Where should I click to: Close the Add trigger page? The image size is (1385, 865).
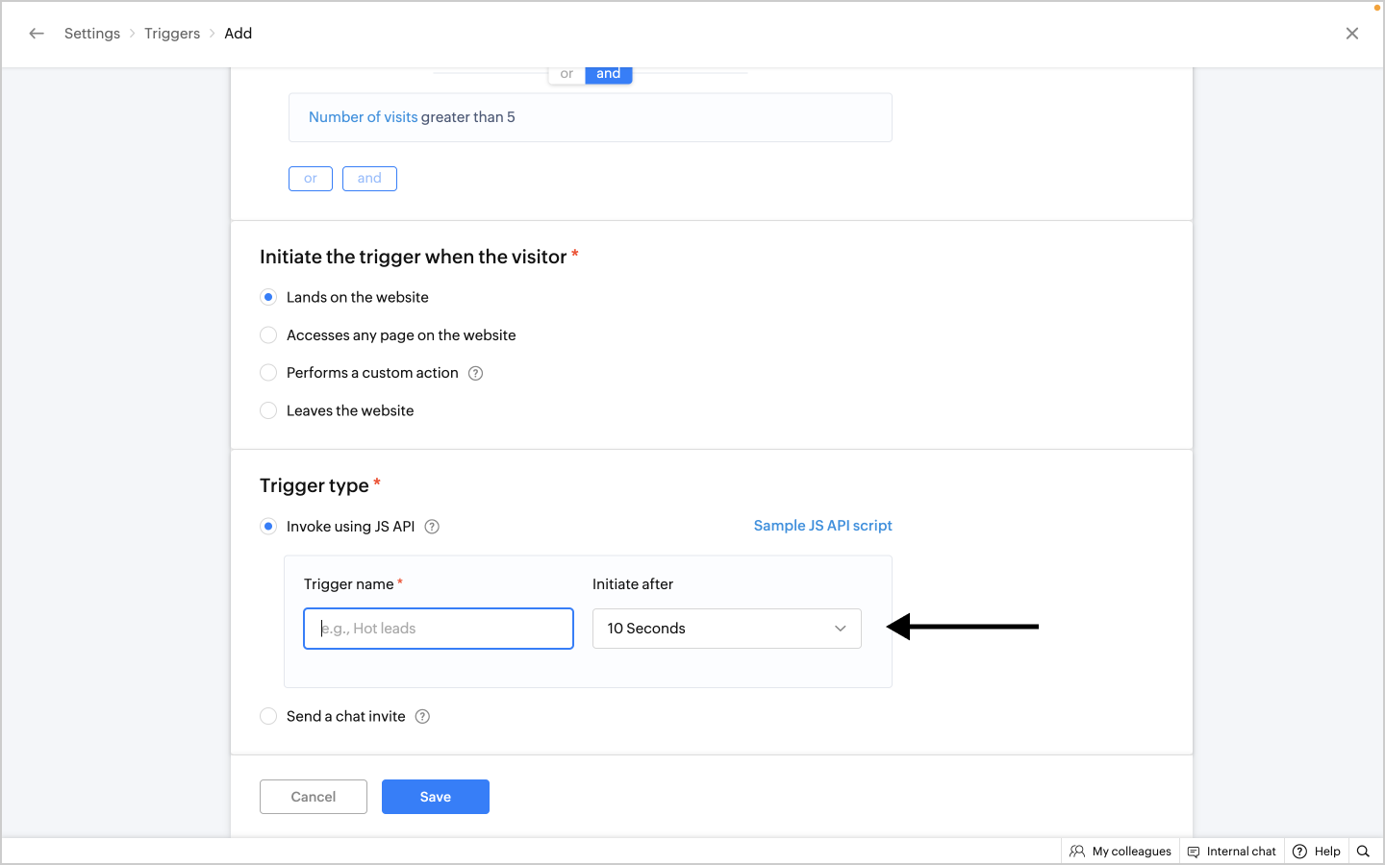point(1352,34)
